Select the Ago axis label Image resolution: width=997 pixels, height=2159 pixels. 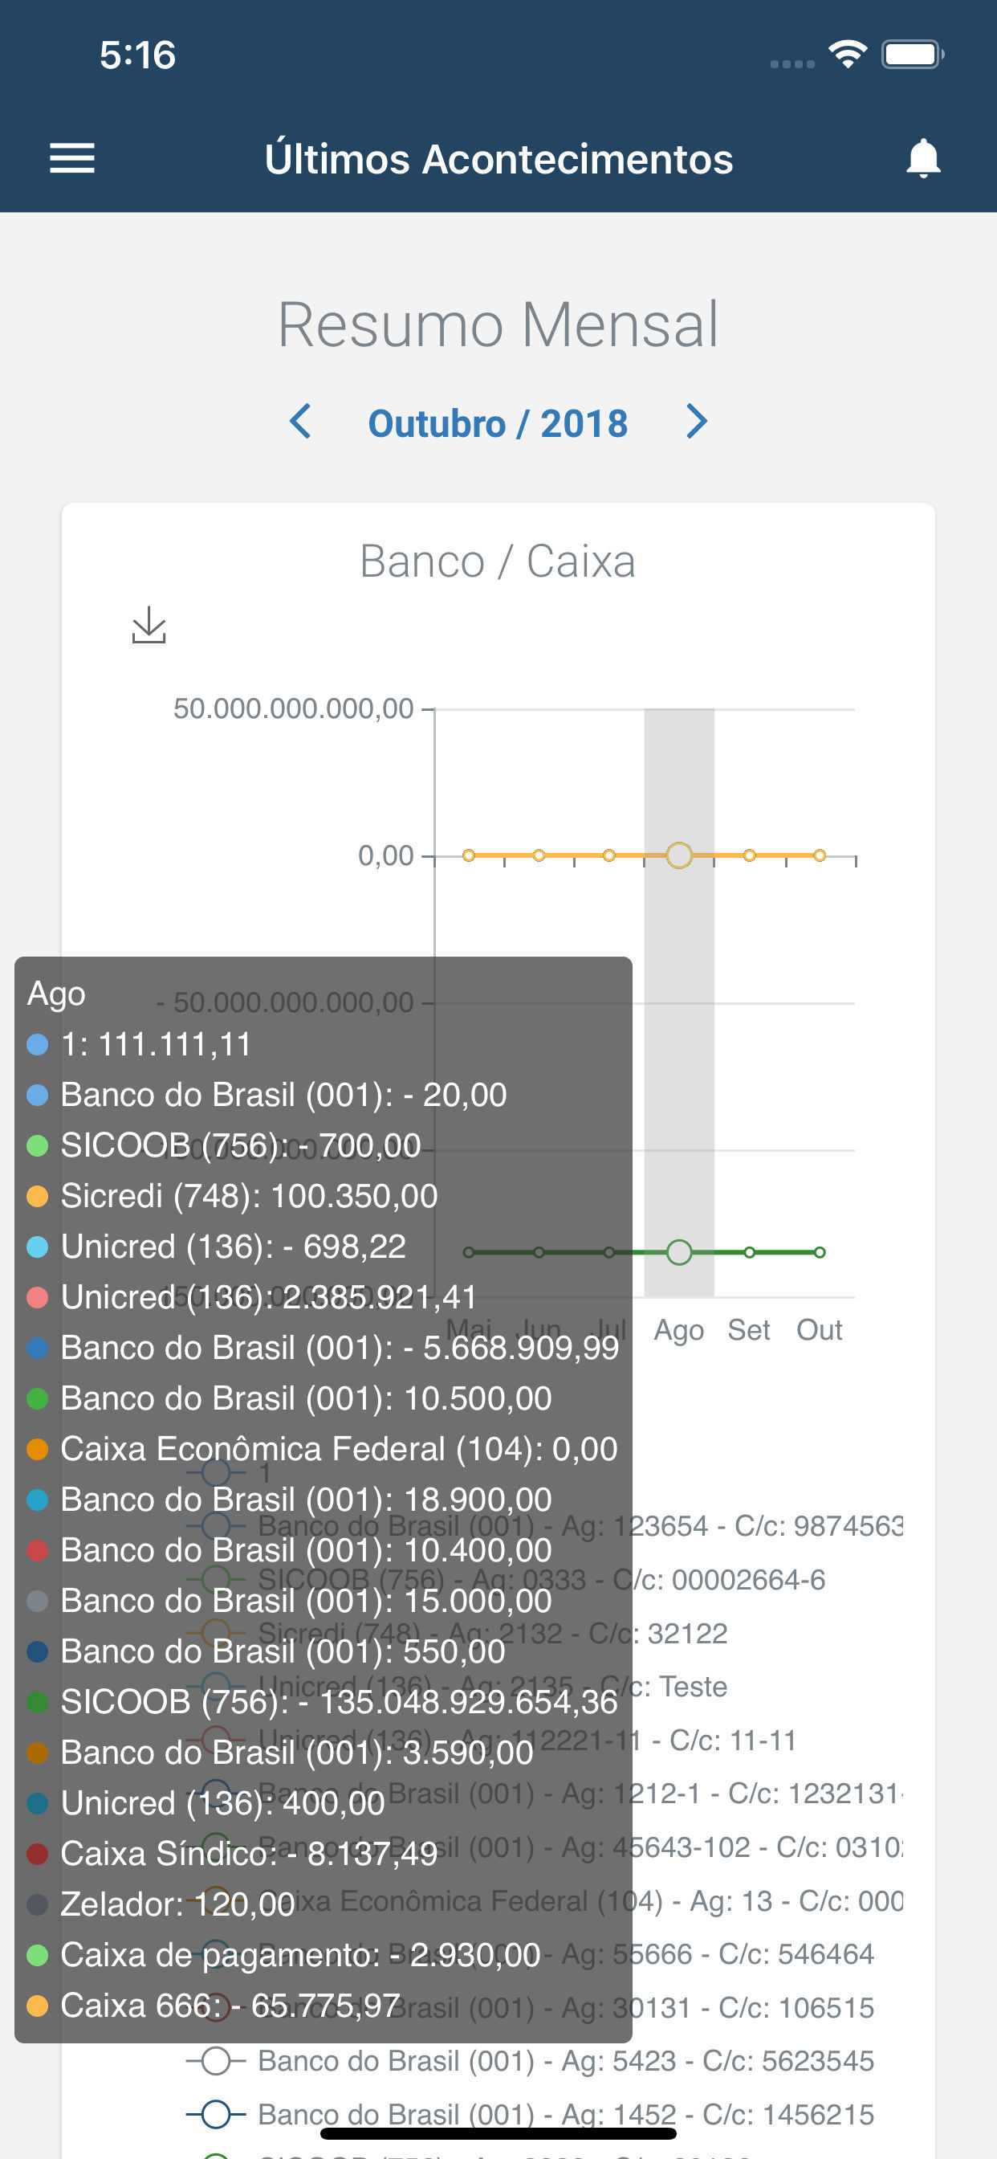pyautogui.click(x=678, y=1331)
